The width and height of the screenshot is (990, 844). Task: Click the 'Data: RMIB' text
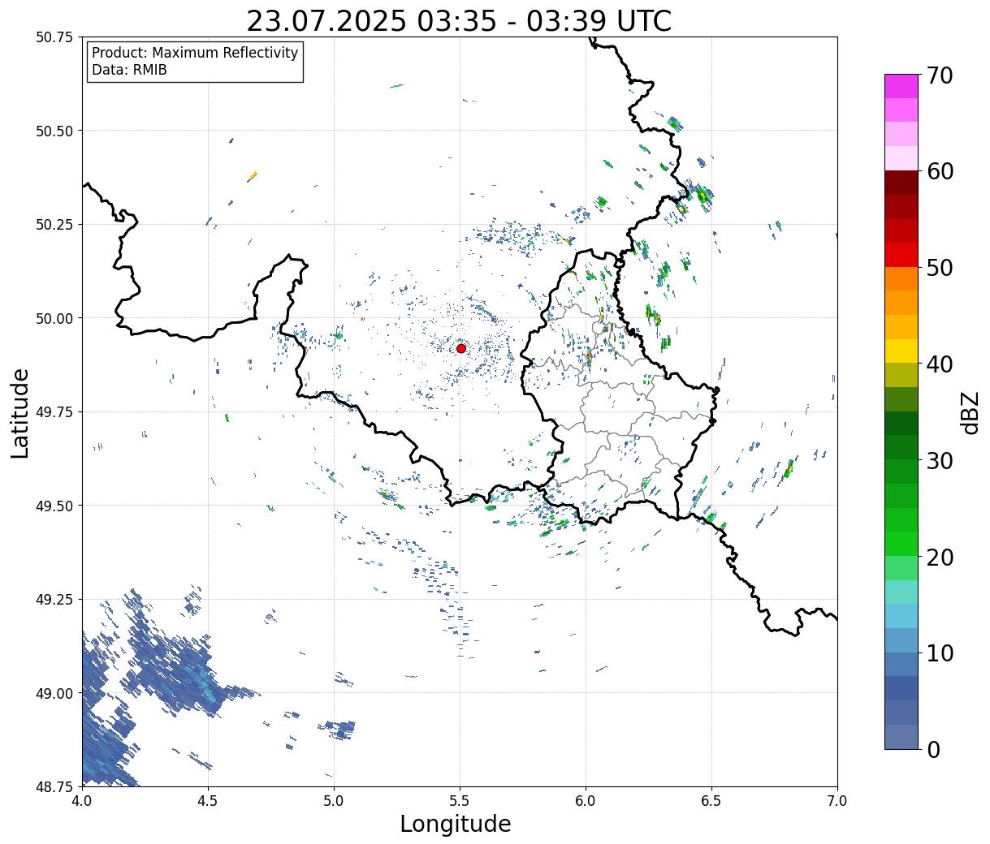coord(129,71)
